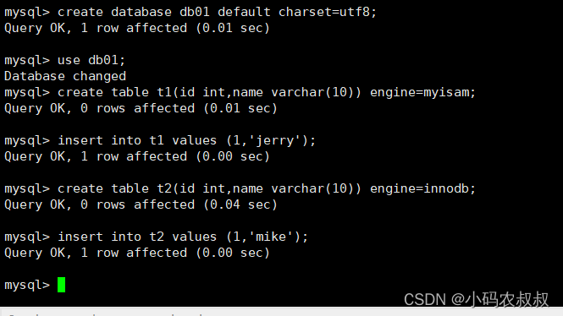
Task: Click the green terminal cursor block
Action: pyautogui.click(x=62, y=285)
